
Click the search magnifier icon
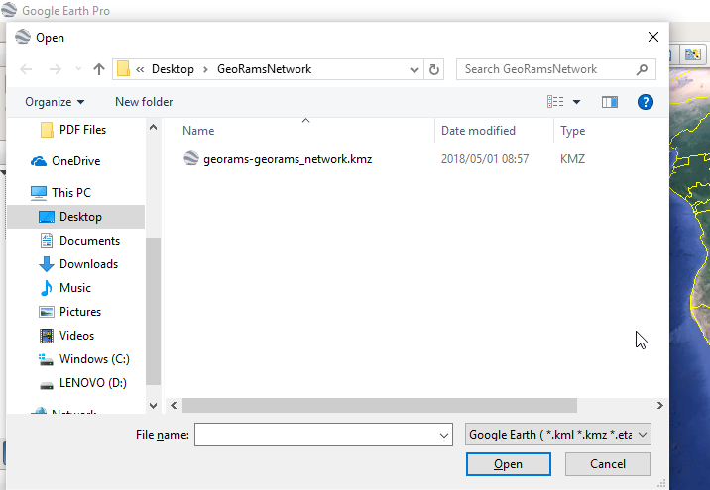point(643,69)
